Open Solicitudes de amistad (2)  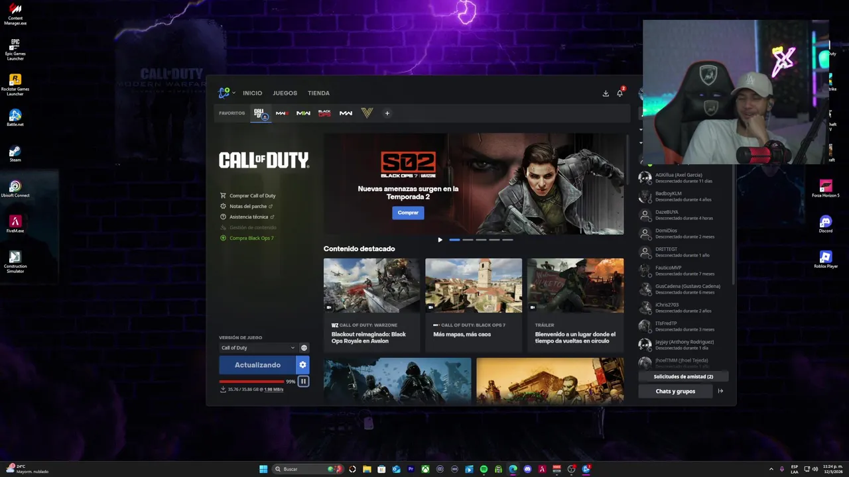point(683,376)
